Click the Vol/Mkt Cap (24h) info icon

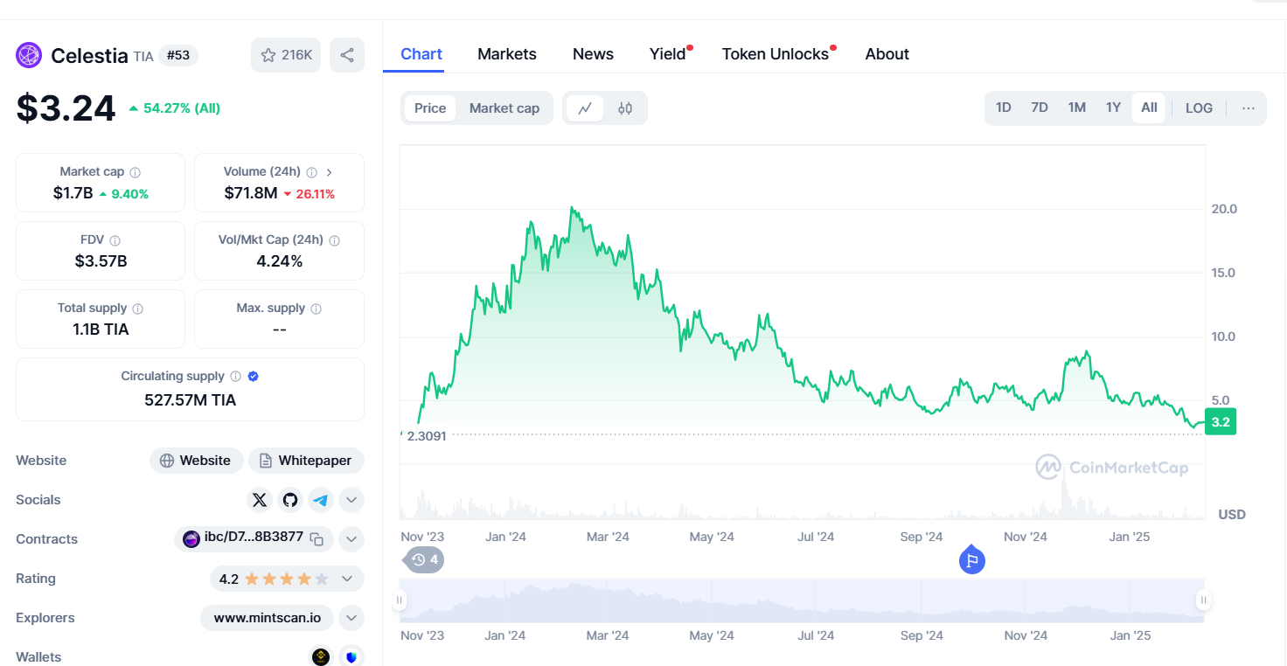pyautogui.click(x=334, y=240)
